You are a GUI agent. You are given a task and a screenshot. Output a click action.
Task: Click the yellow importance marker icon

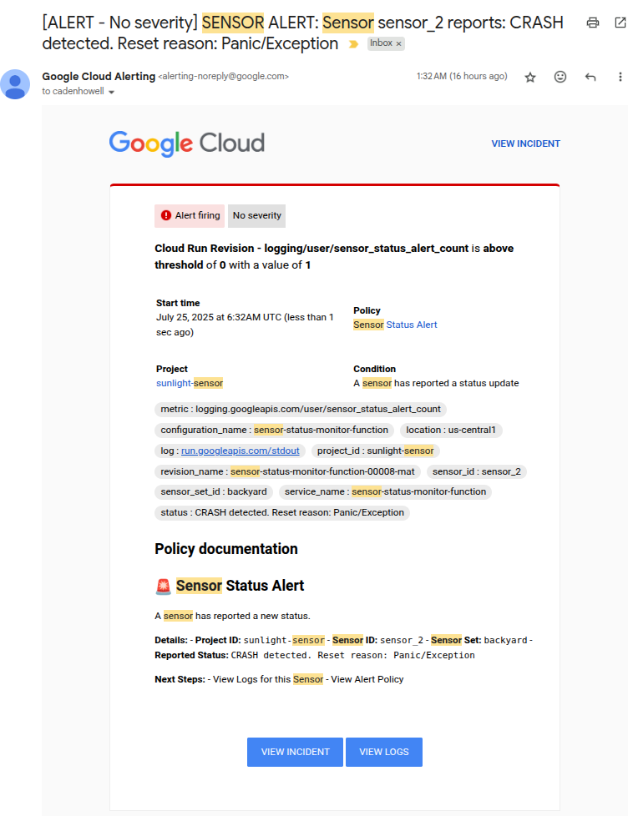coord(353,44)
